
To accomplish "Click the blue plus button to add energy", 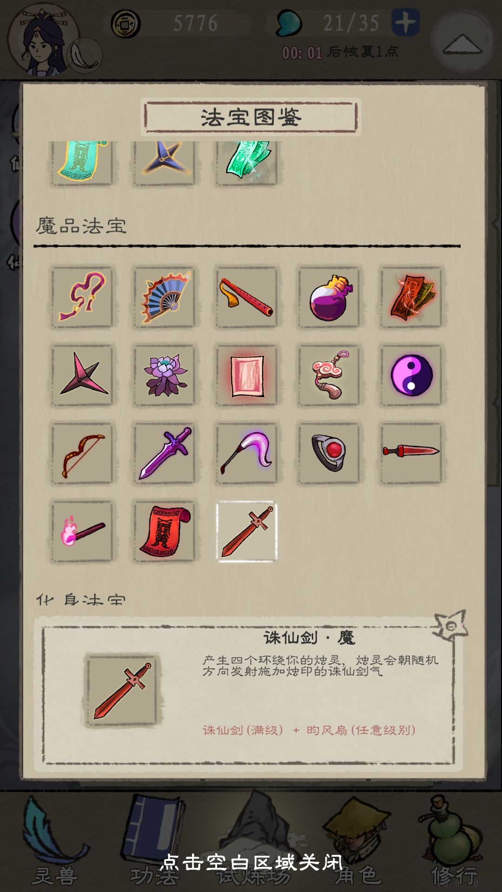I will pyautogui.click(x=405, y=22).
